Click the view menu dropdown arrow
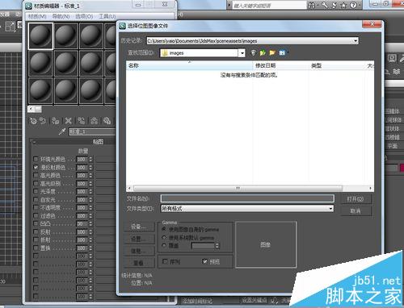This screenshot has height=308, width=404. pos(287,52)
